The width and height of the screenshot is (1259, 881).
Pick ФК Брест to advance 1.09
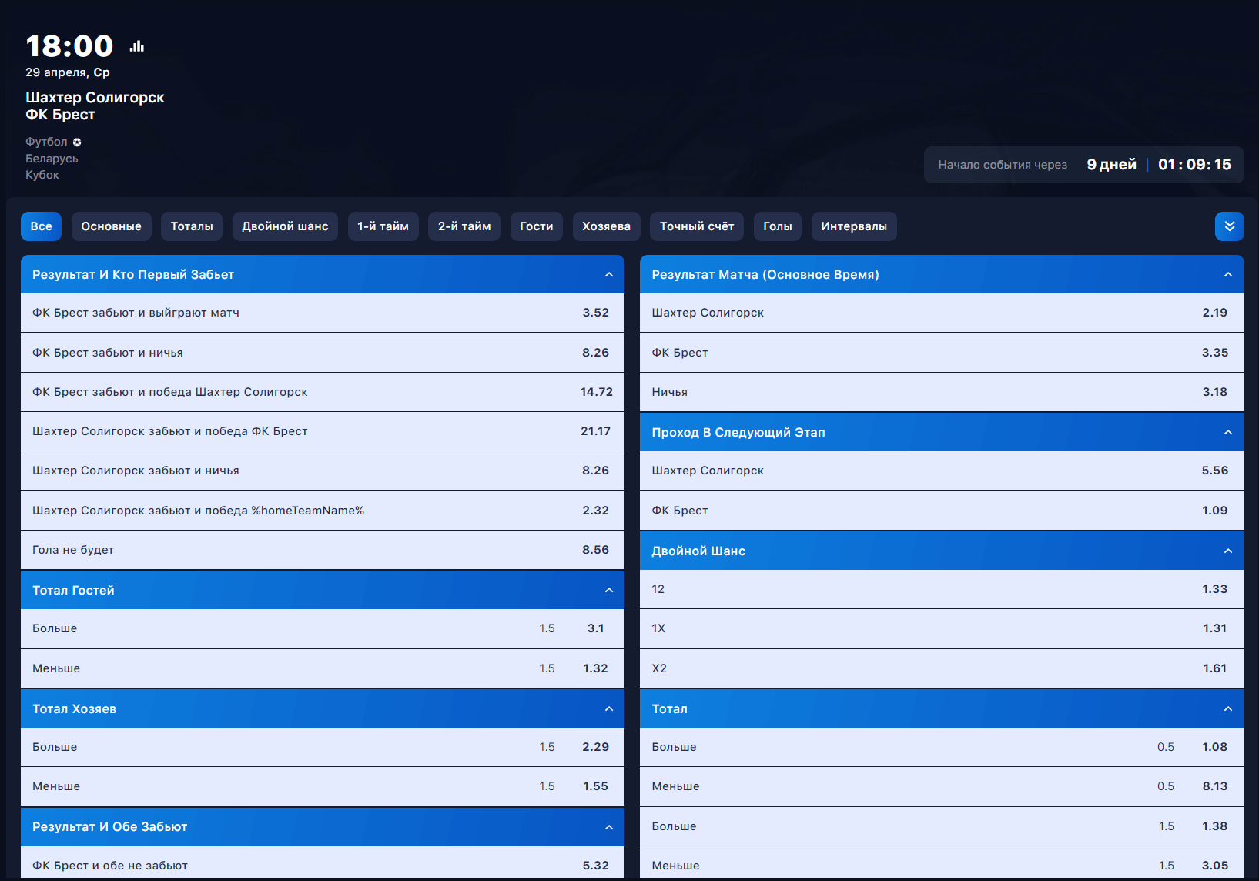click(942, 511)
